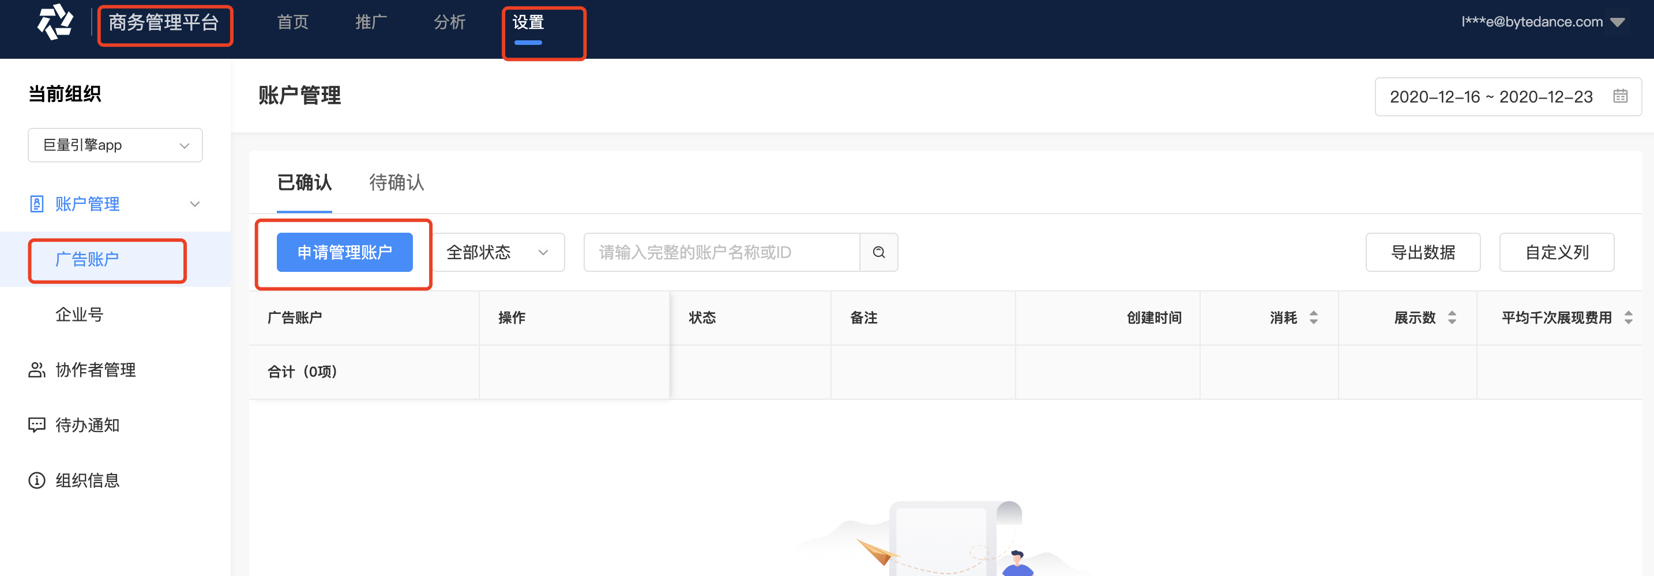The image size is (1654, 576).
Task: Open the 全部状态 status dropdown
Action: (x=498, y=253)
